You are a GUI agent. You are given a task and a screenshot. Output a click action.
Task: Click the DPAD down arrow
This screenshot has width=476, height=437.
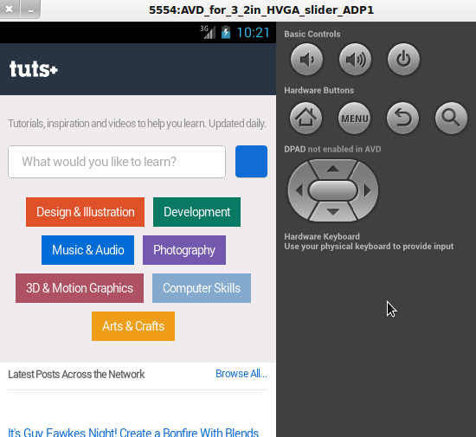click(x=333, y=212)
